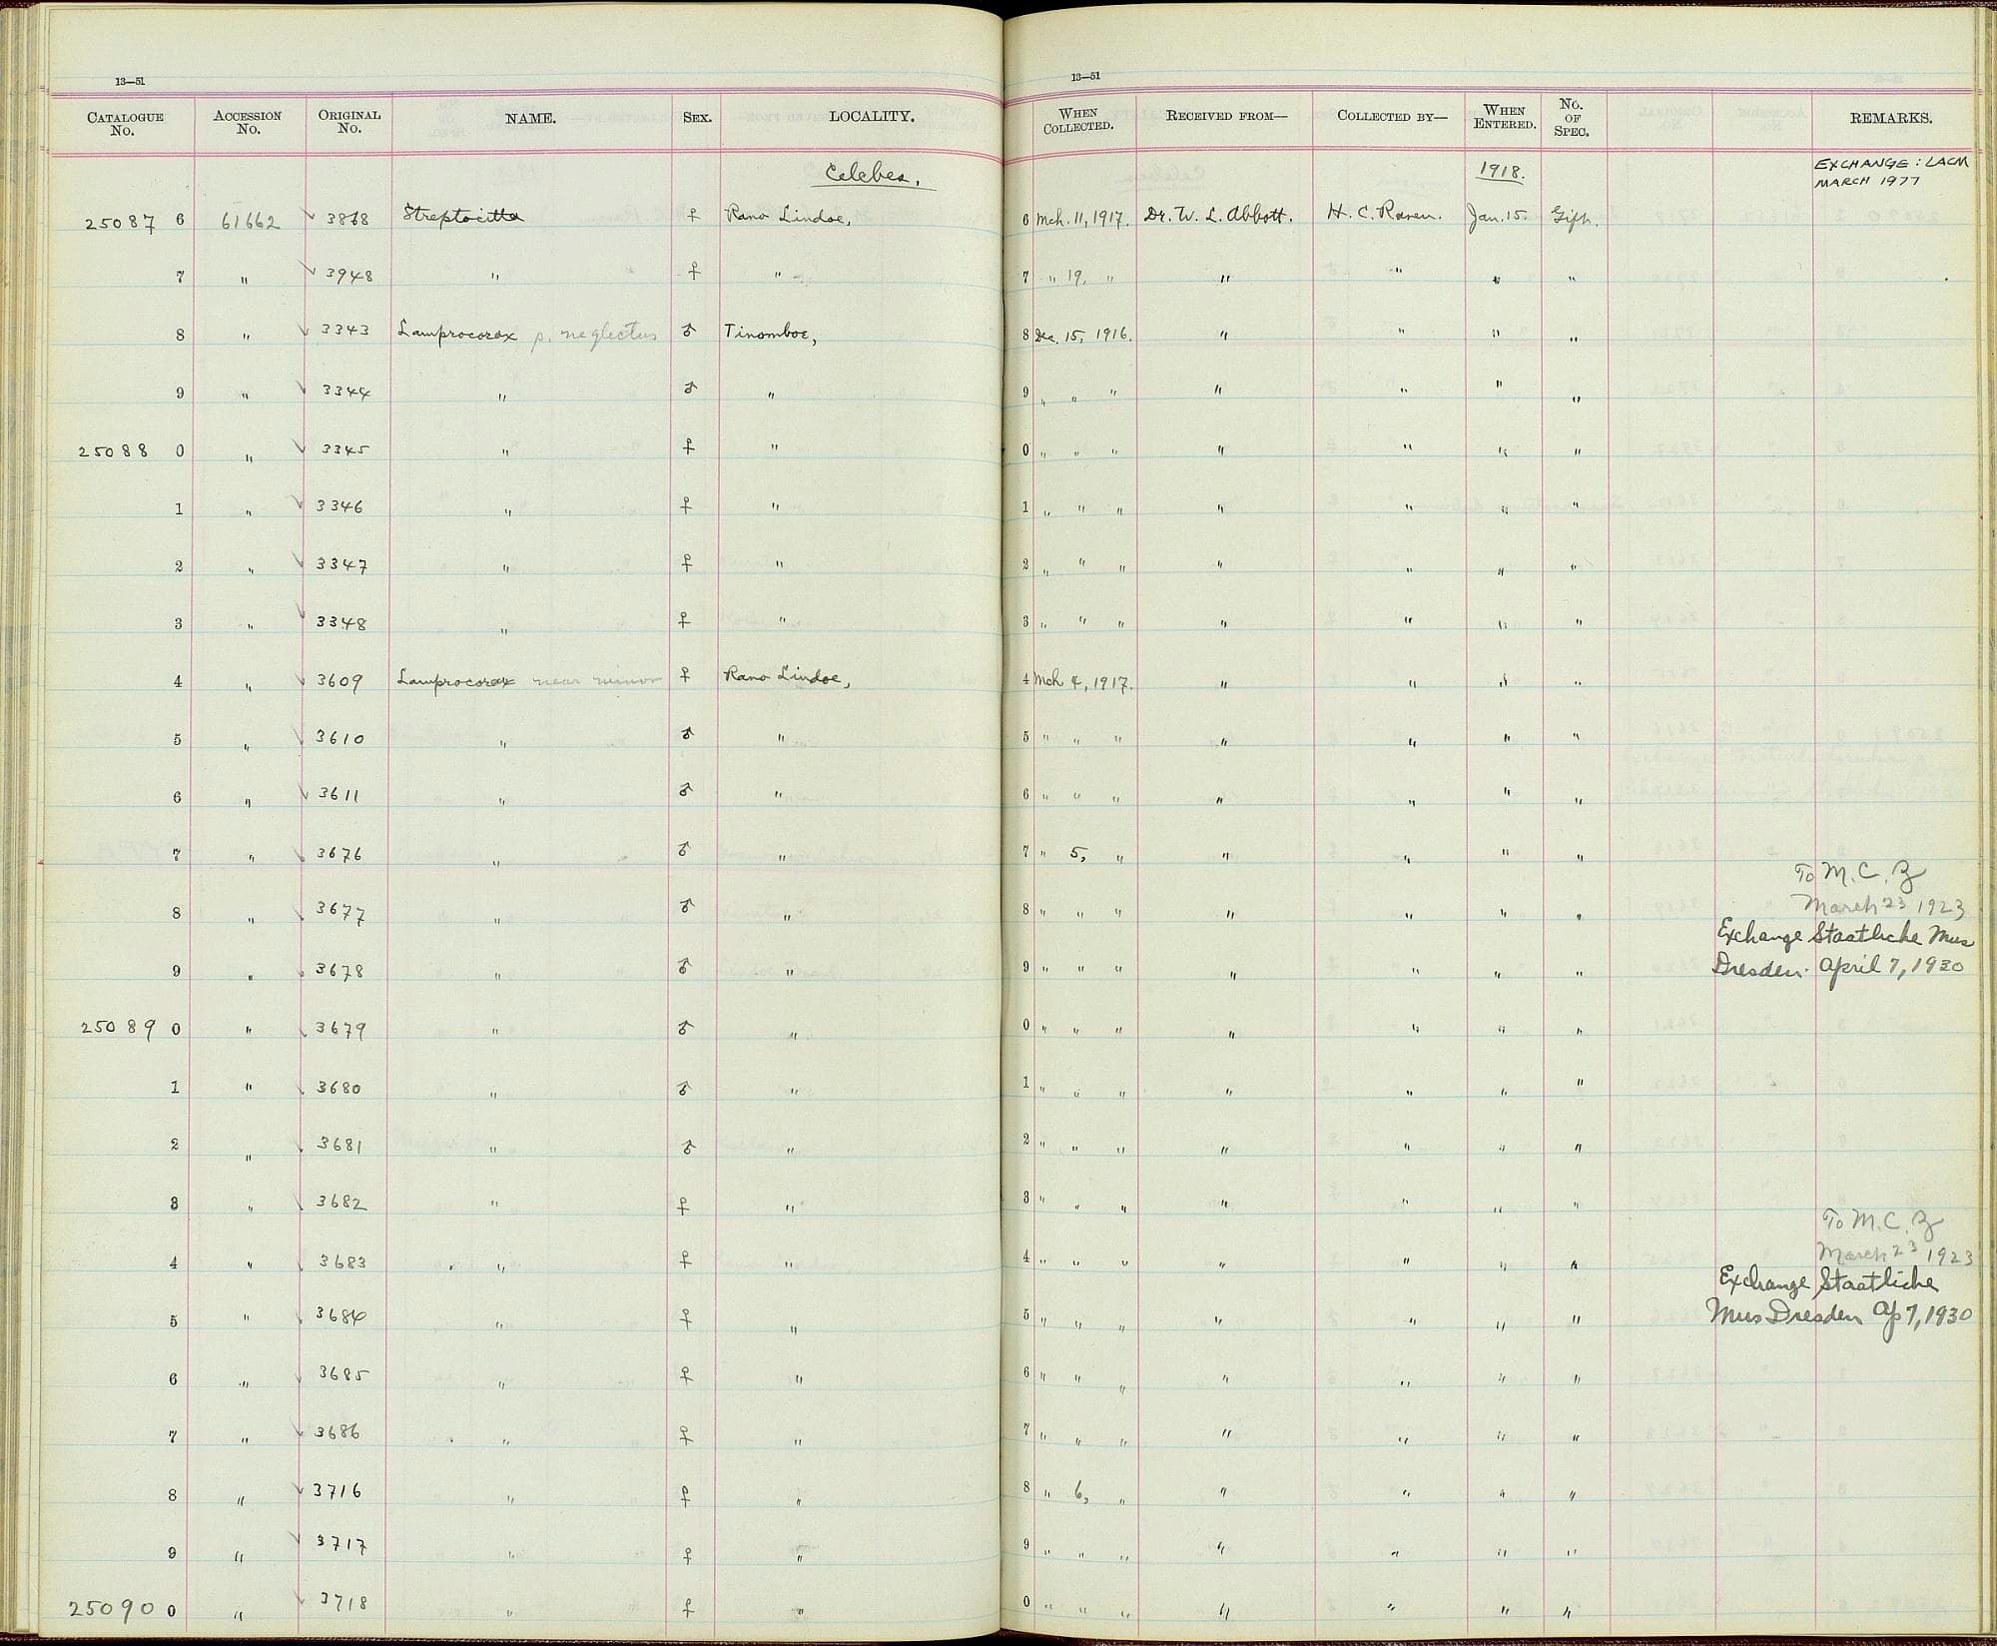Select the remark "Dresden. April 7, 1930"
The image size is (1997, 1646).
click(x=1836, y=966)
